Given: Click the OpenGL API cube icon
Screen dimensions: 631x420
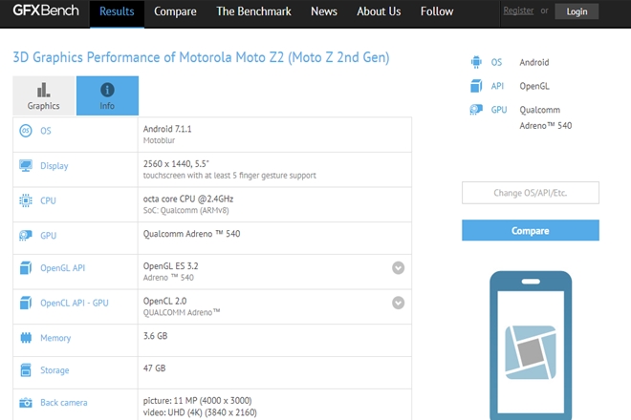Looking at the screenshot, I should pyautogui.click(x=26, y=267).
